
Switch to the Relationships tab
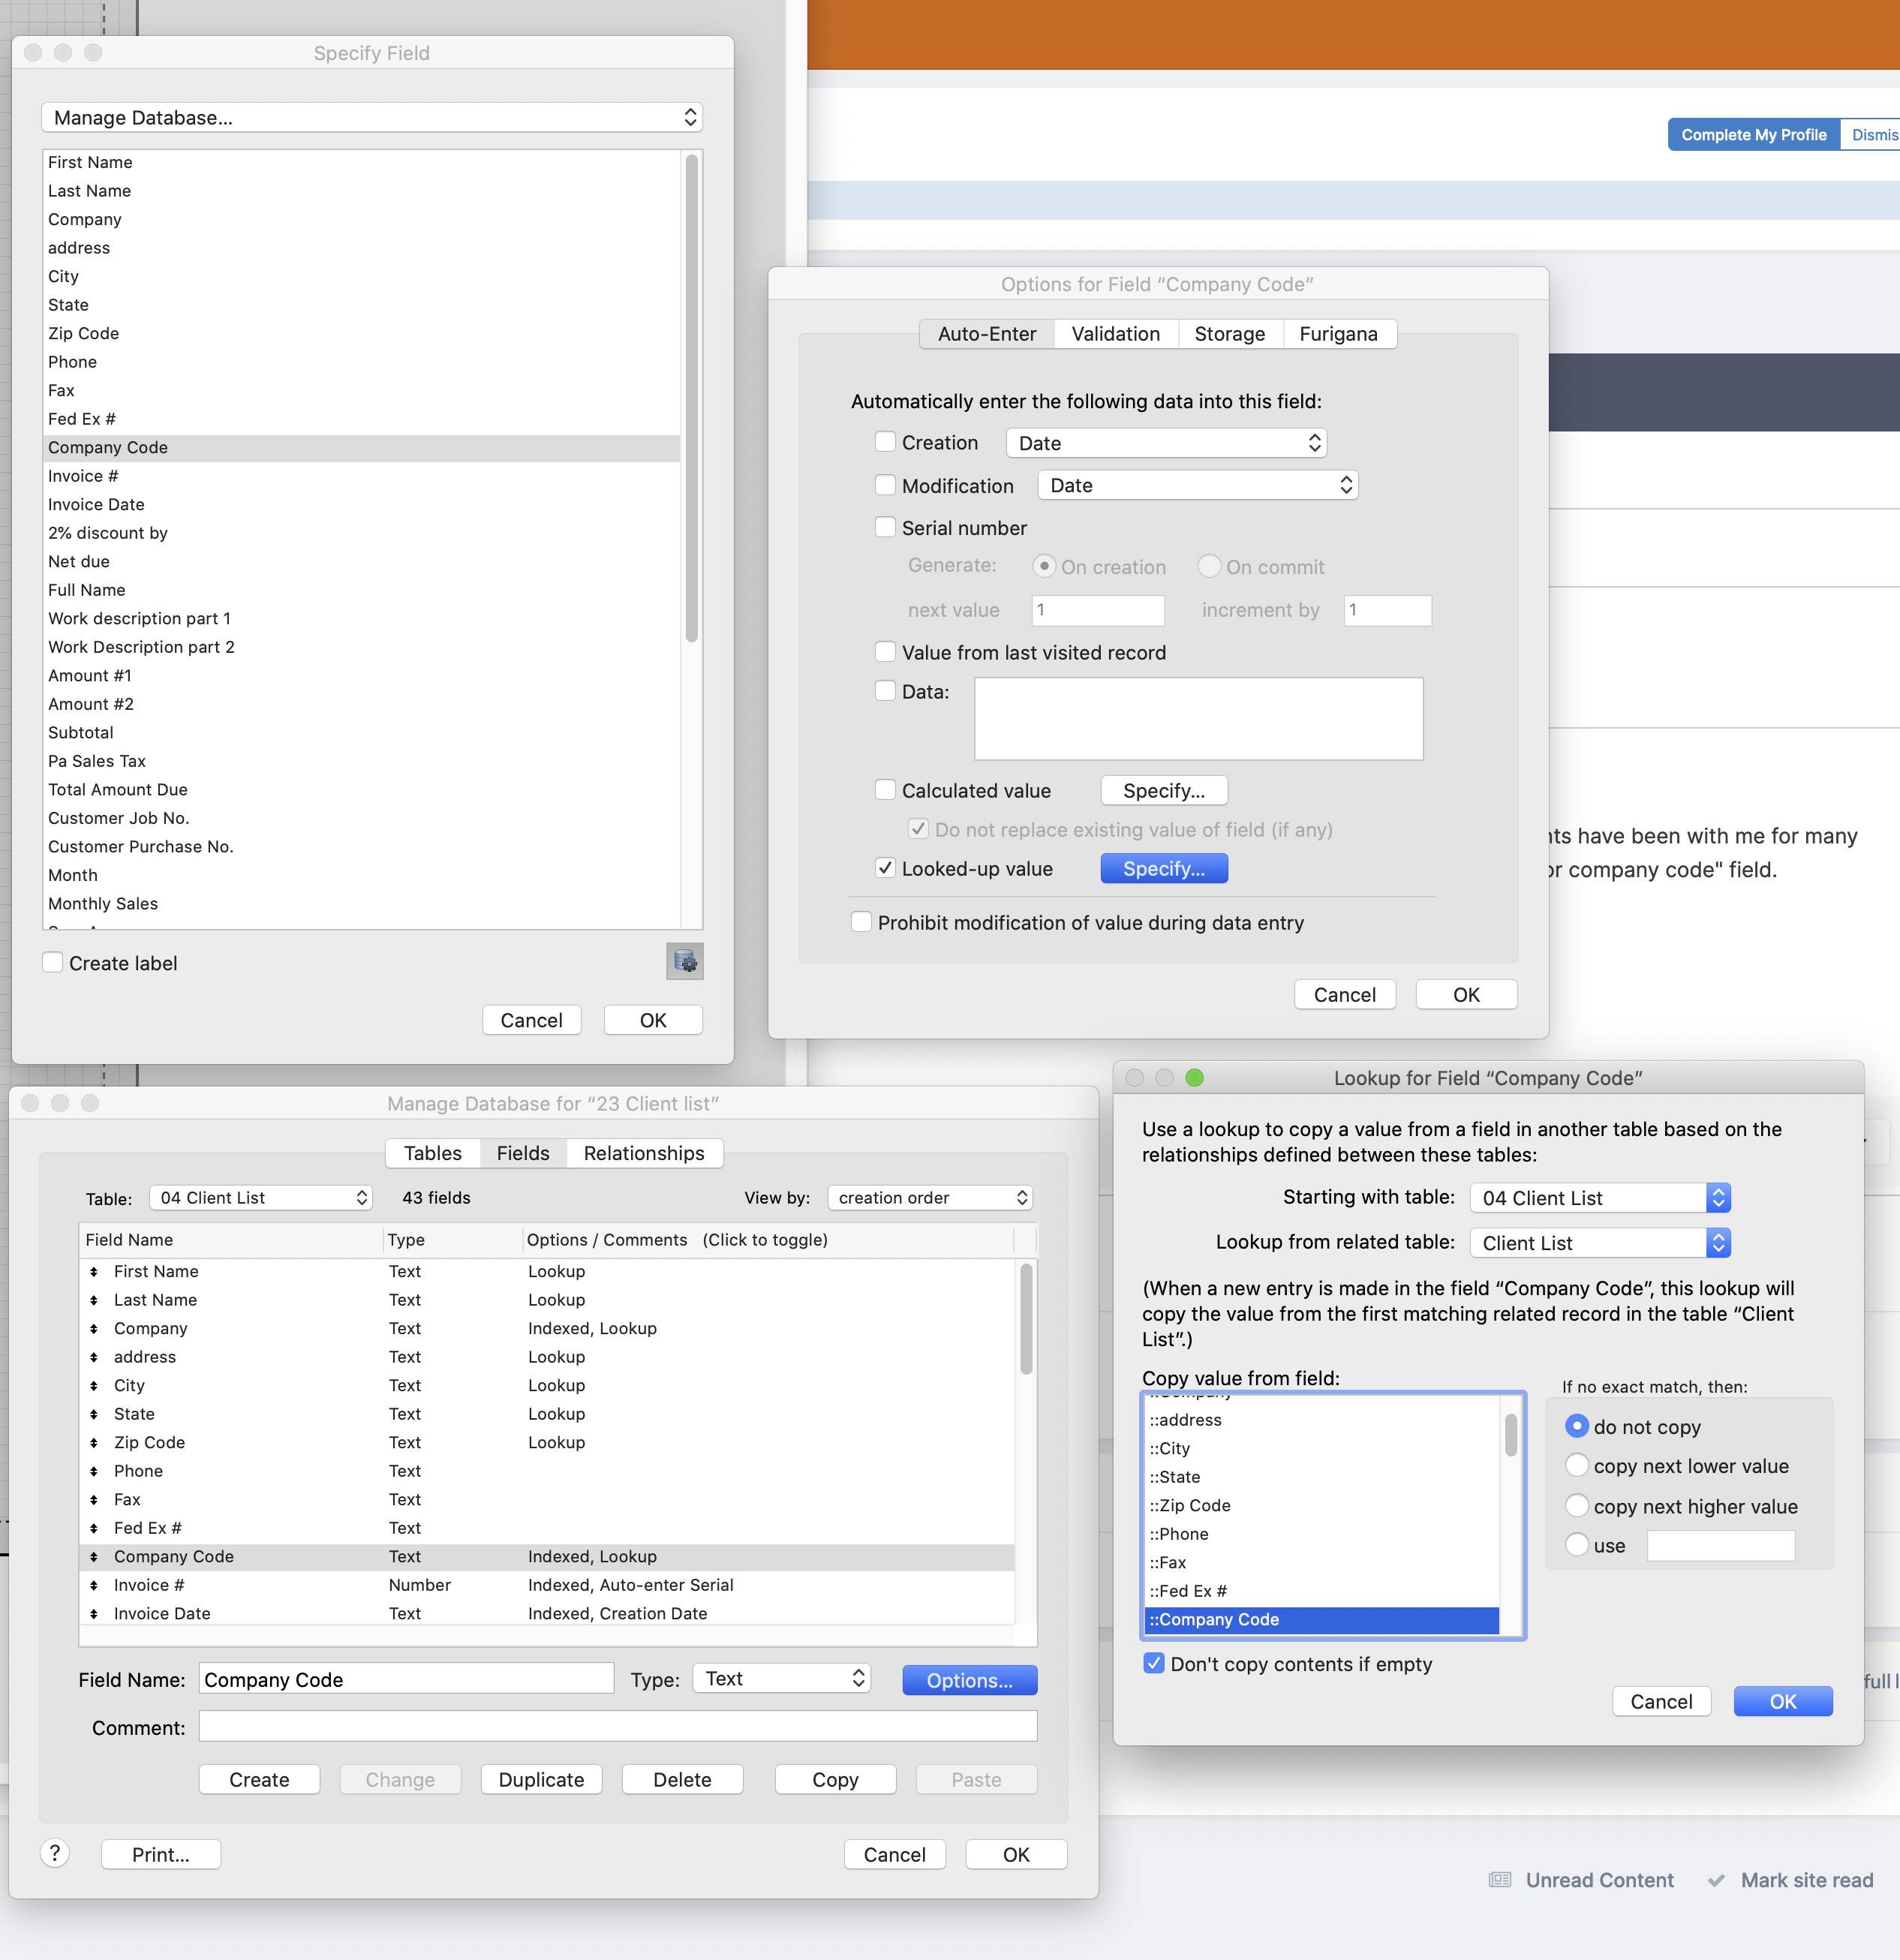[644, 1153]
